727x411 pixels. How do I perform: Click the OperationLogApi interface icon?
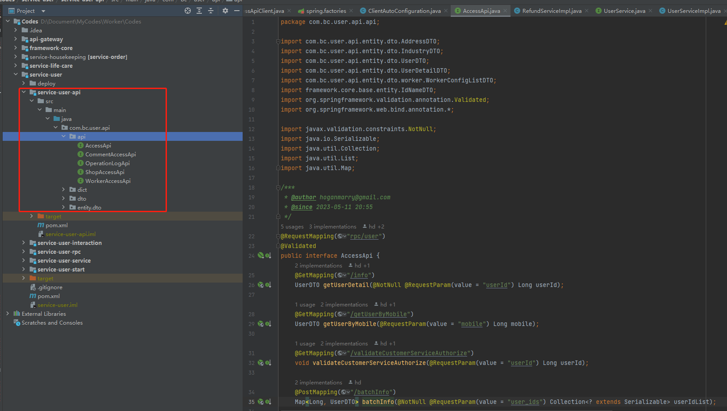pyautogui.click(x=81, y=163)
